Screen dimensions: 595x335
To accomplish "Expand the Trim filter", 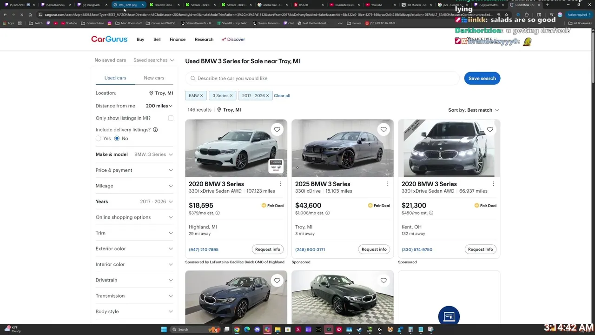I will tap(134, 233).
